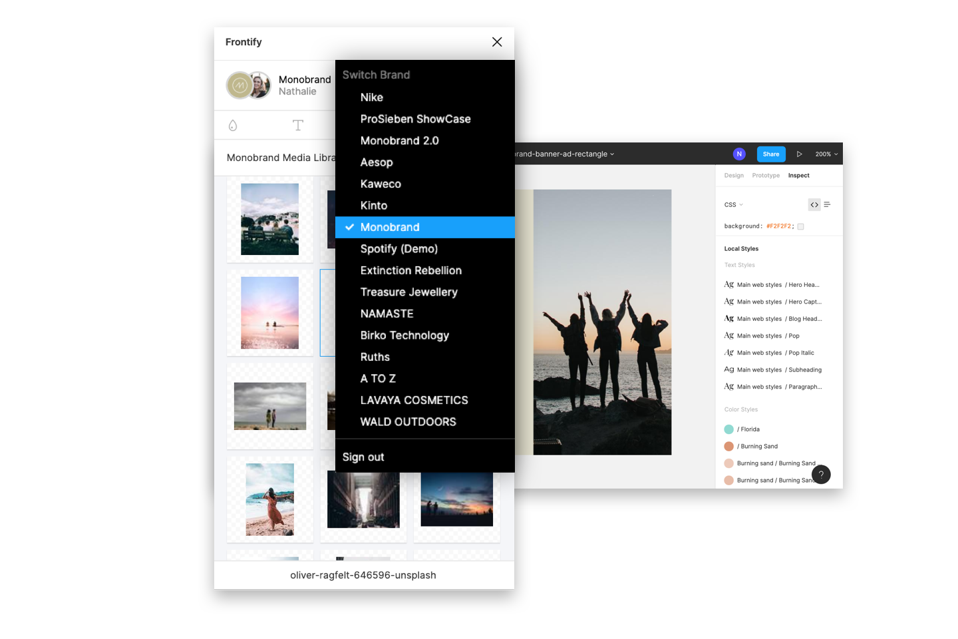Image resolution: width=958 pixels, height=639 pixels.
Task: Select Monobrand 2.0 from brand list
Action: click(425, 140)
